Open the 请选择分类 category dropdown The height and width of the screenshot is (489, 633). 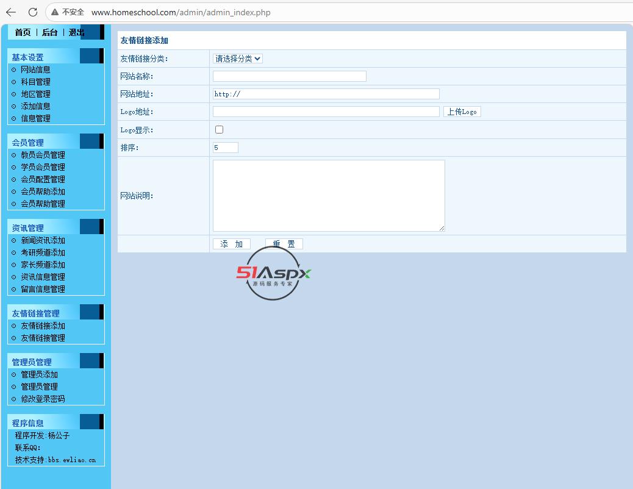[x=238, y=59]
